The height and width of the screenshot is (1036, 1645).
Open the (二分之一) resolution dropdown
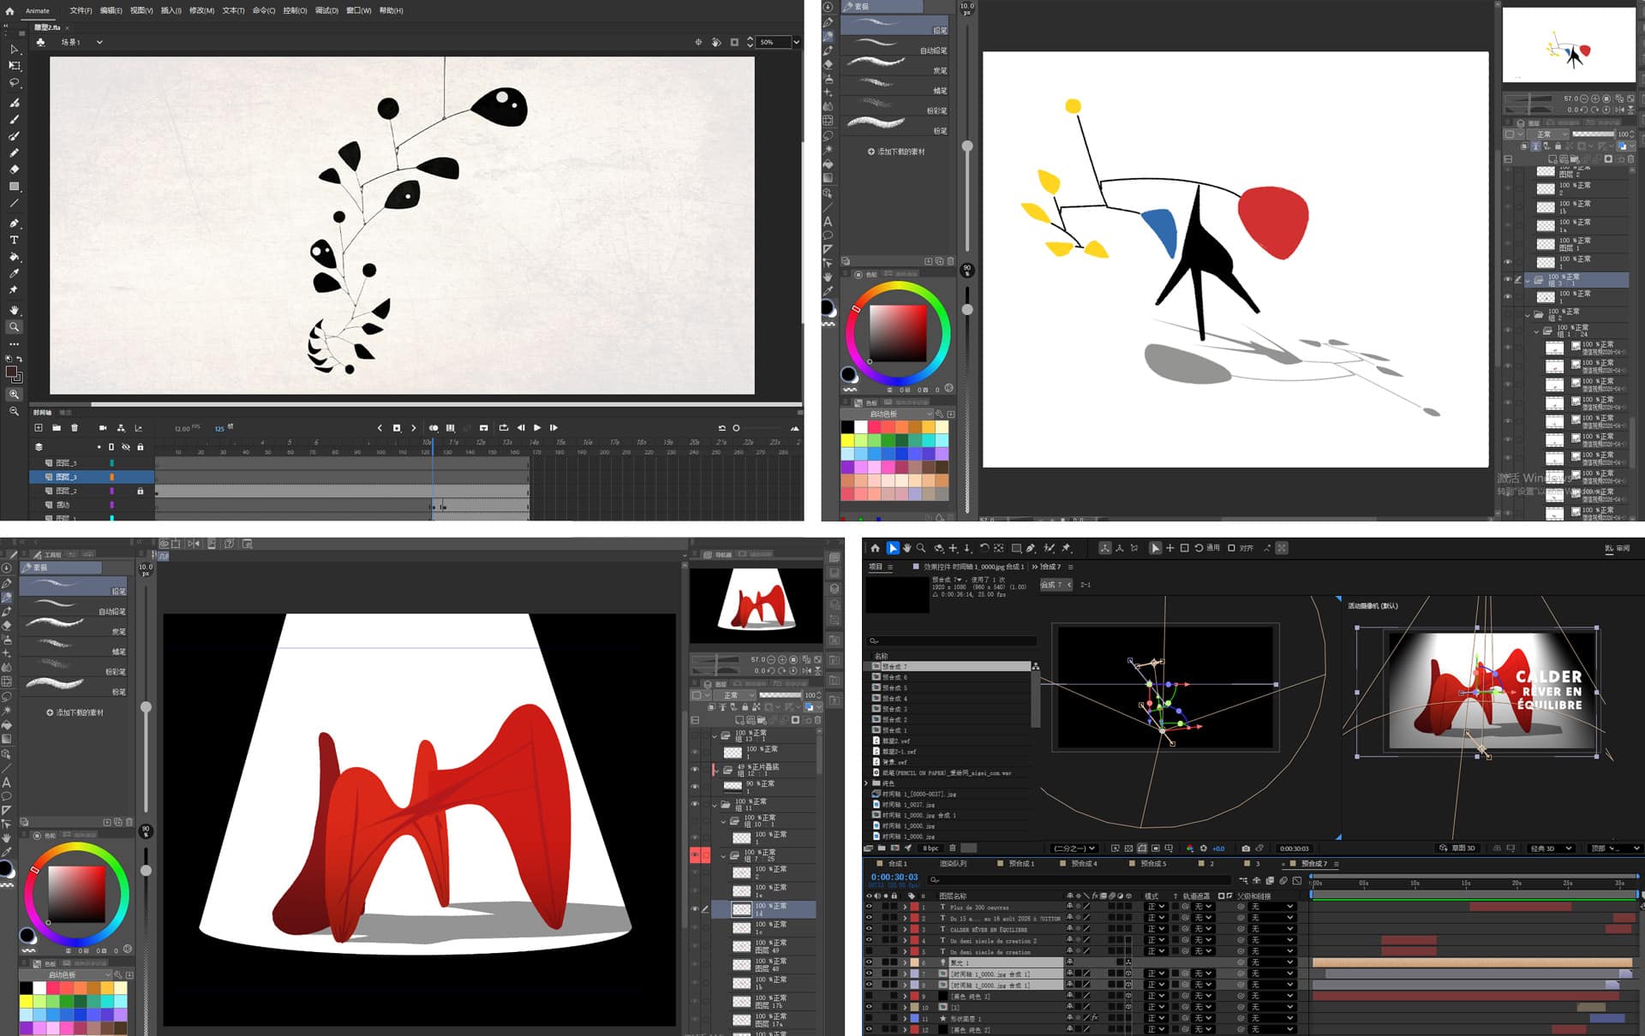[x=1074, y=848]
